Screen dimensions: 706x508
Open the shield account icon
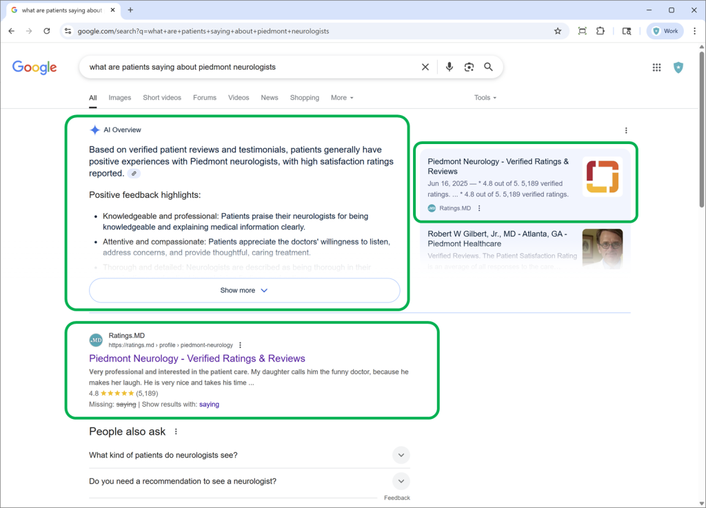[x=678, y=68]
